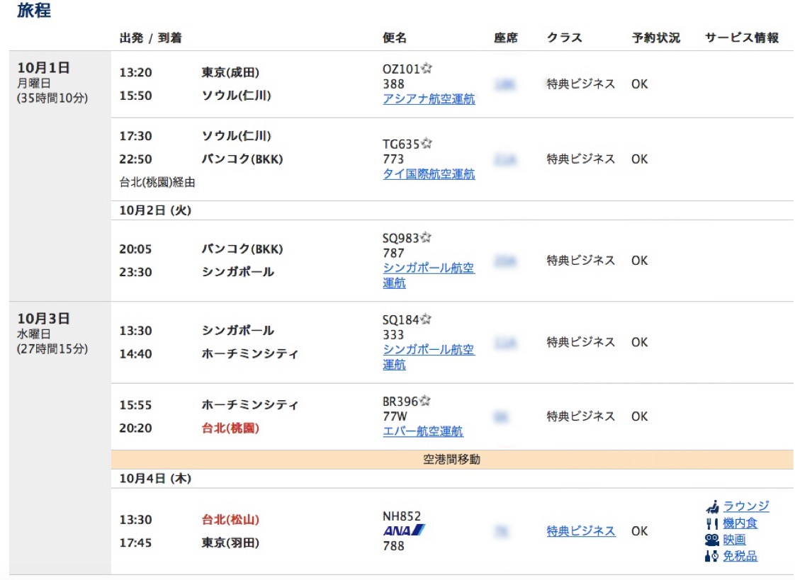Open the 免税品 service link

point(740,556)
